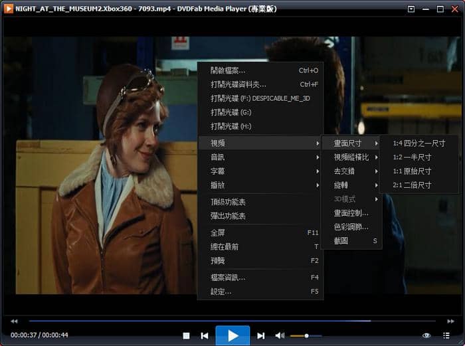The width and height of the screenshot is (465, 346).
Task: Choose 打開光碟 (G:) entry
Action: tap(260, 112)
